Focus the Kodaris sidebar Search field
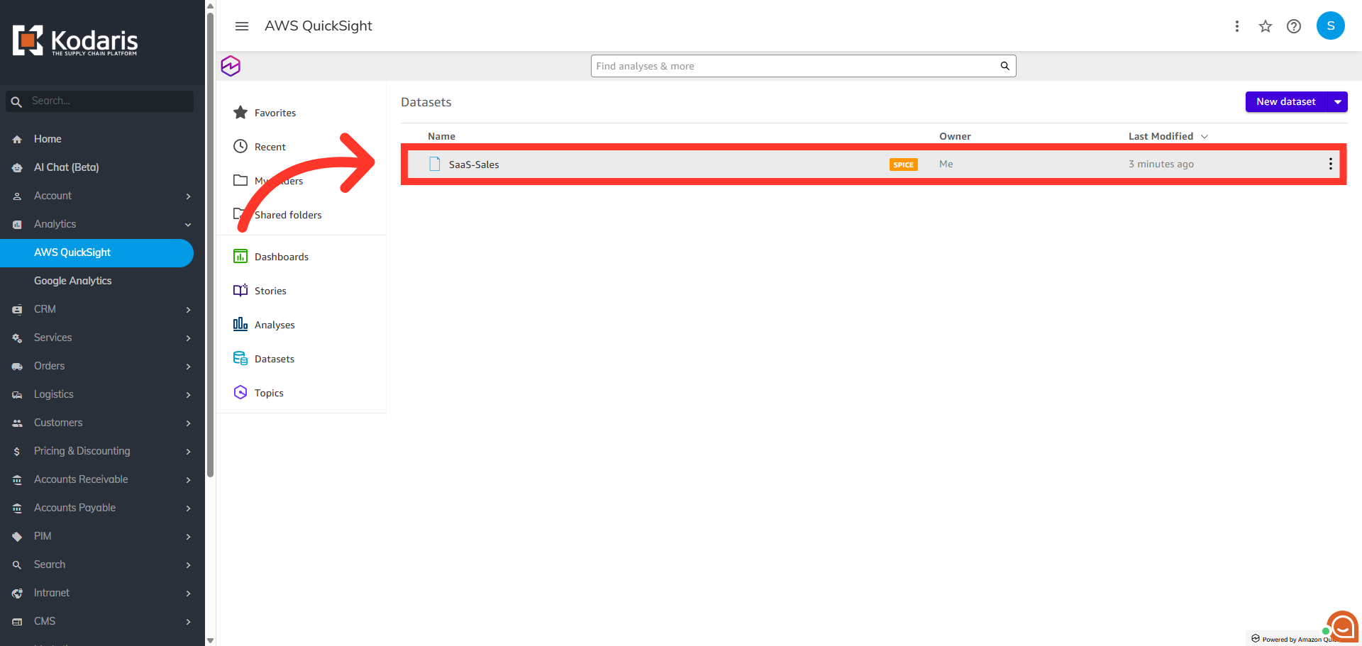Image resolution: width=1362 pixels, height=646 pixels. click(99, 101)
